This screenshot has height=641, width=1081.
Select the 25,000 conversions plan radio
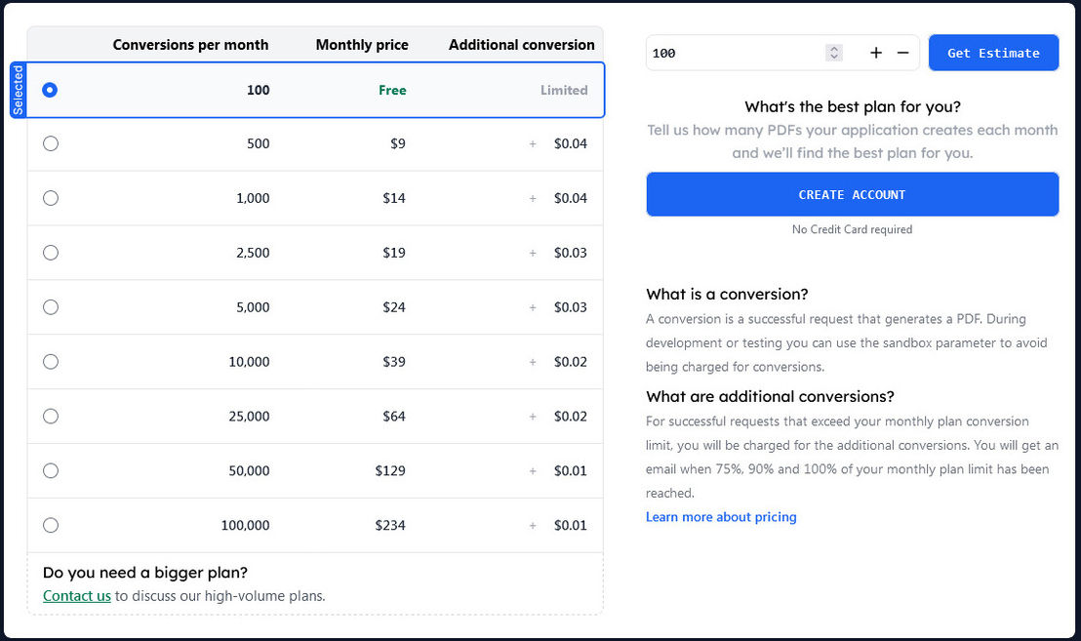tap(51, 416)
